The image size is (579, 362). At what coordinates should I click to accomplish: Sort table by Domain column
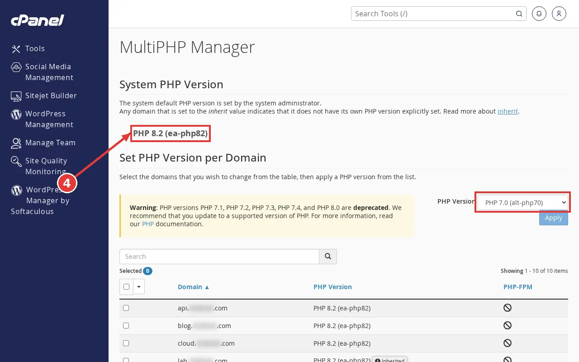194,287
